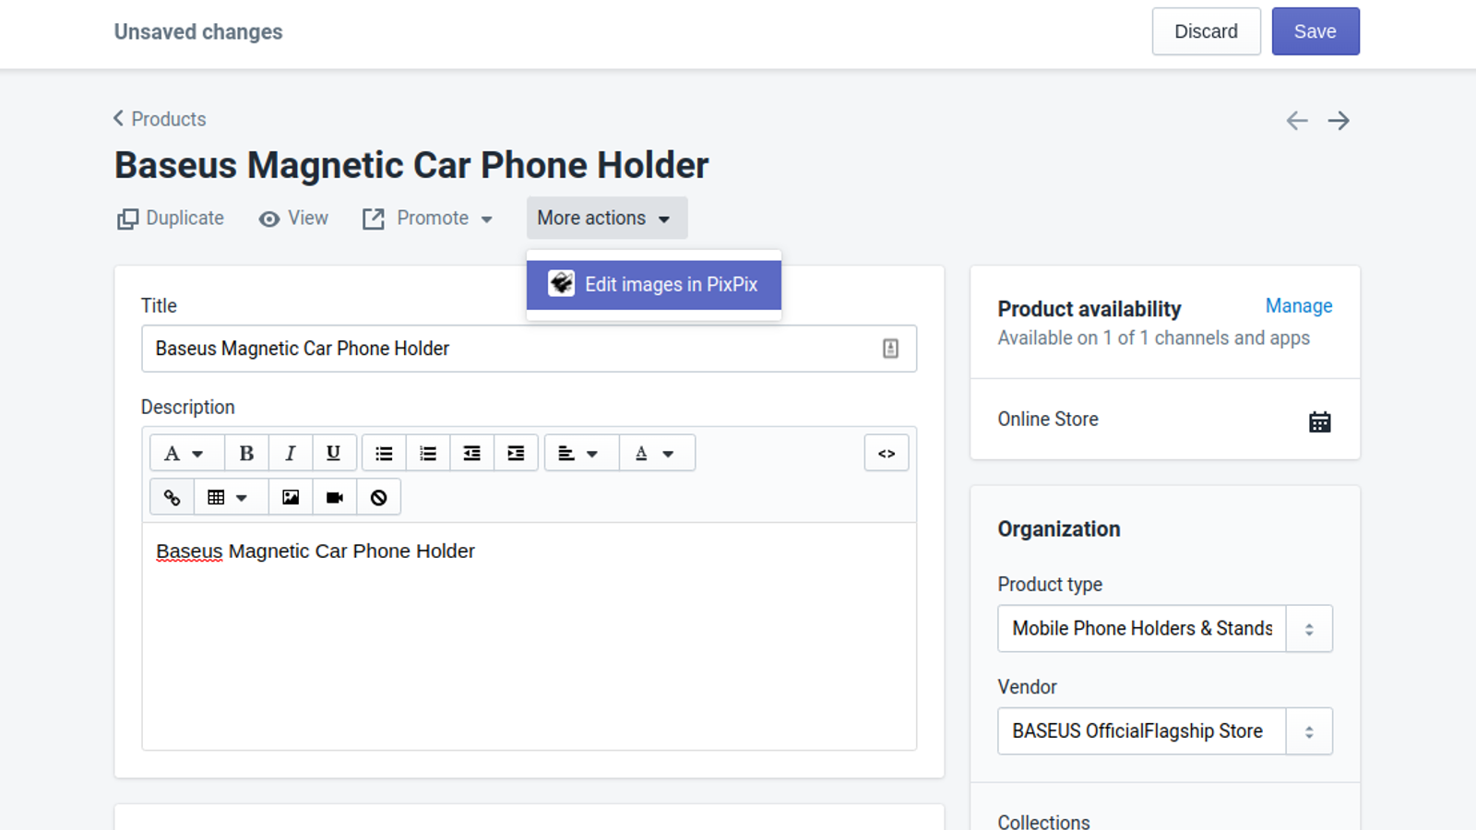
Task: Collapse the More actions menu
Action: [x=606, y=219]
